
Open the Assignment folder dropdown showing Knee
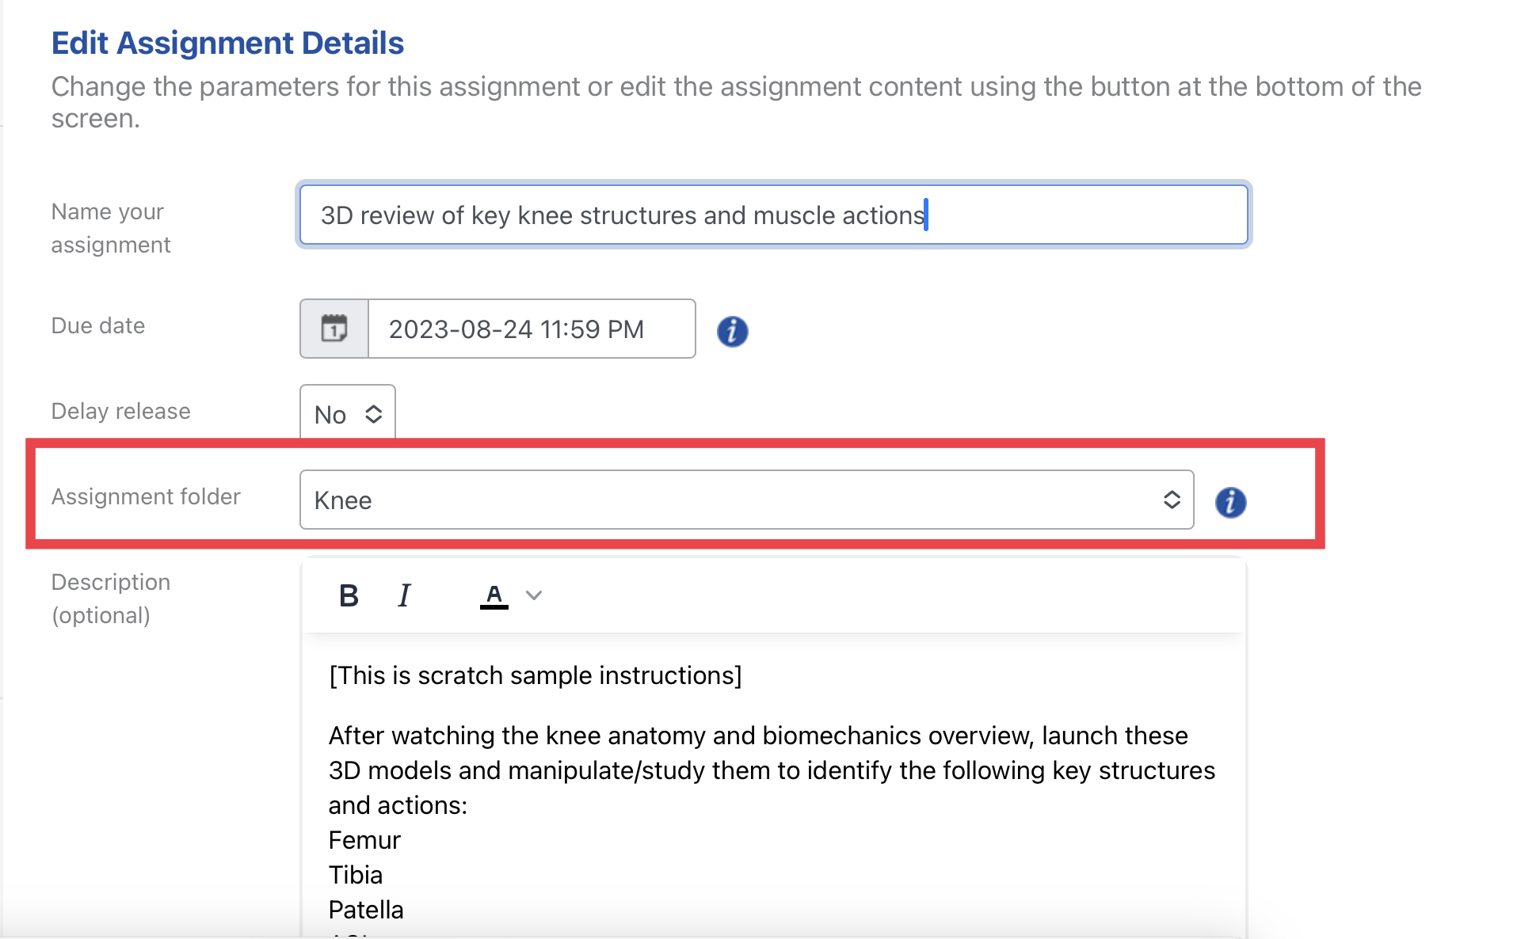tap(745, 500)
